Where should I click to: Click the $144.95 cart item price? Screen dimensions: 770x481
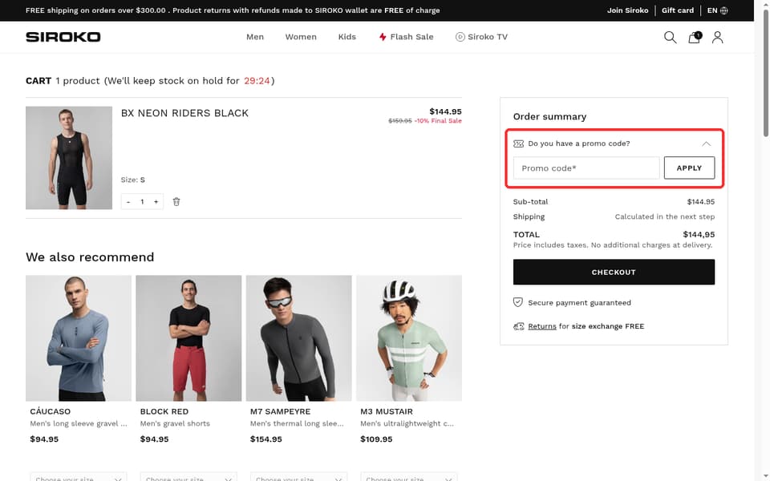click(445, 111)
